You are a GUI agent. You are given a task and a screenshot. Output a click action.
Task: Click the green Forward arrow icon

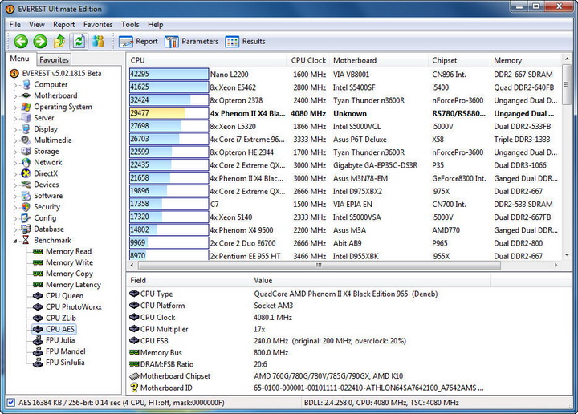39,42
